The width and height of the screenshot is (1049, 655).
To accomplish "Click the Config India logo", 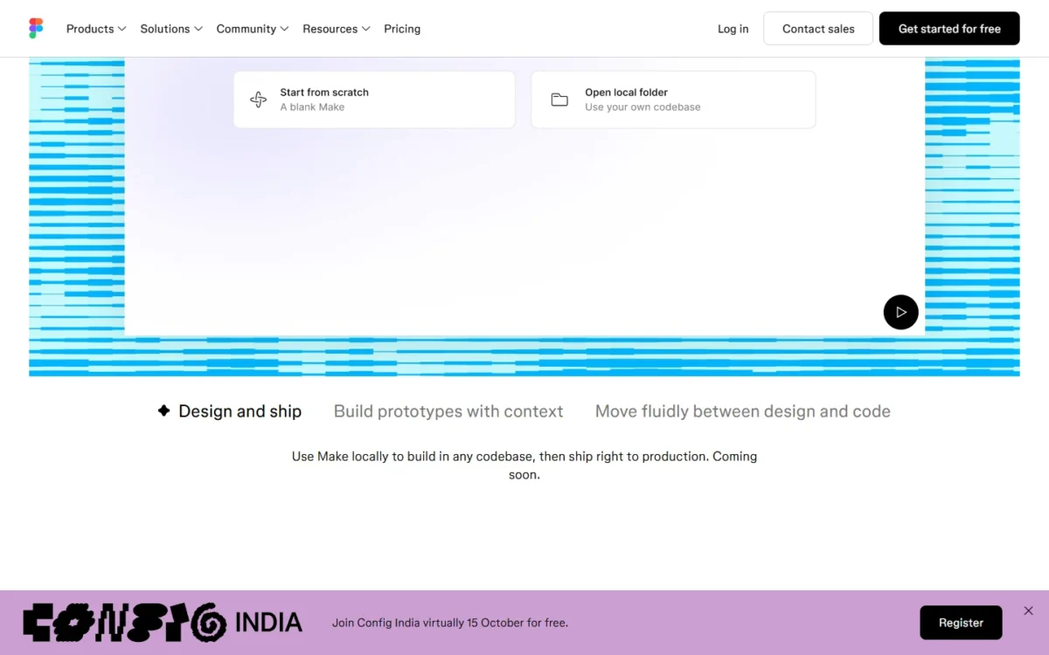I will pos(163,623).
